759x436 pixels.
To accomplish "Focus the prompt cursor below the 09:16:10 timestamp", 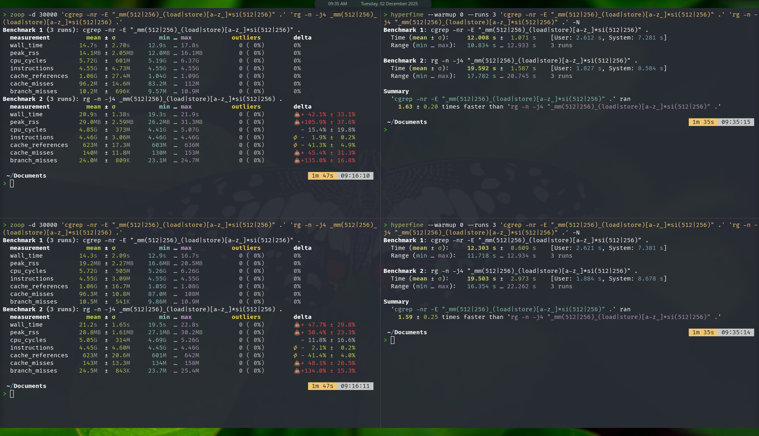I will point(12,184).
